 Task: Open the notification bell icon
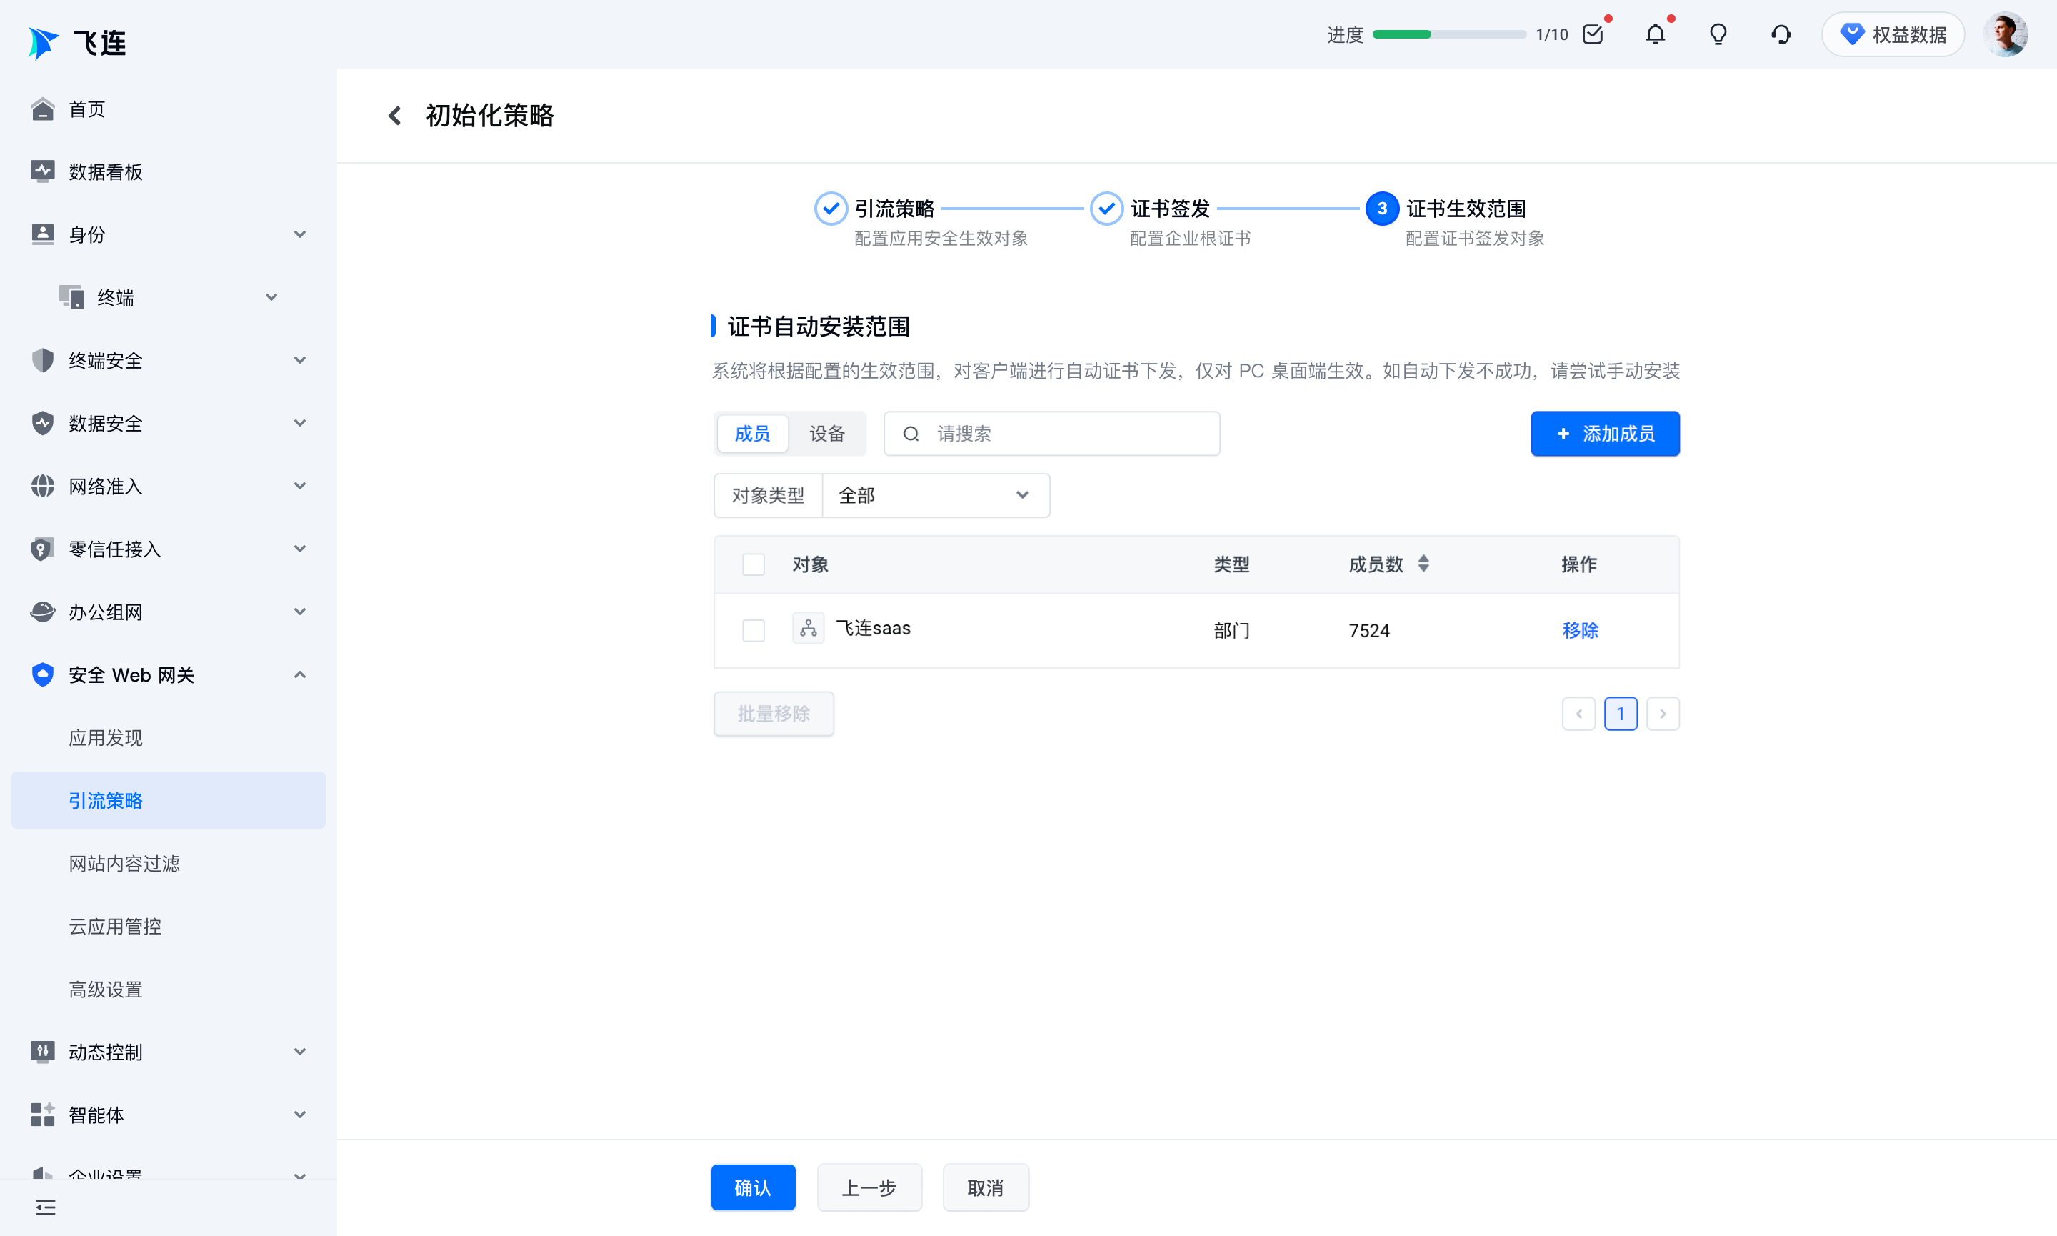pyautogui.click(x=1655, y=34)
